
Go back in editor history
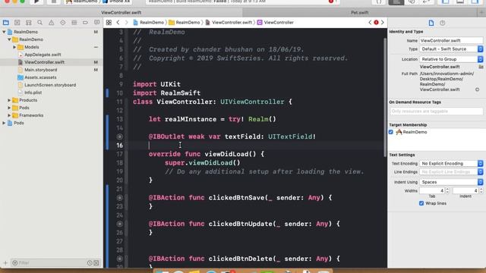[118, 22]
